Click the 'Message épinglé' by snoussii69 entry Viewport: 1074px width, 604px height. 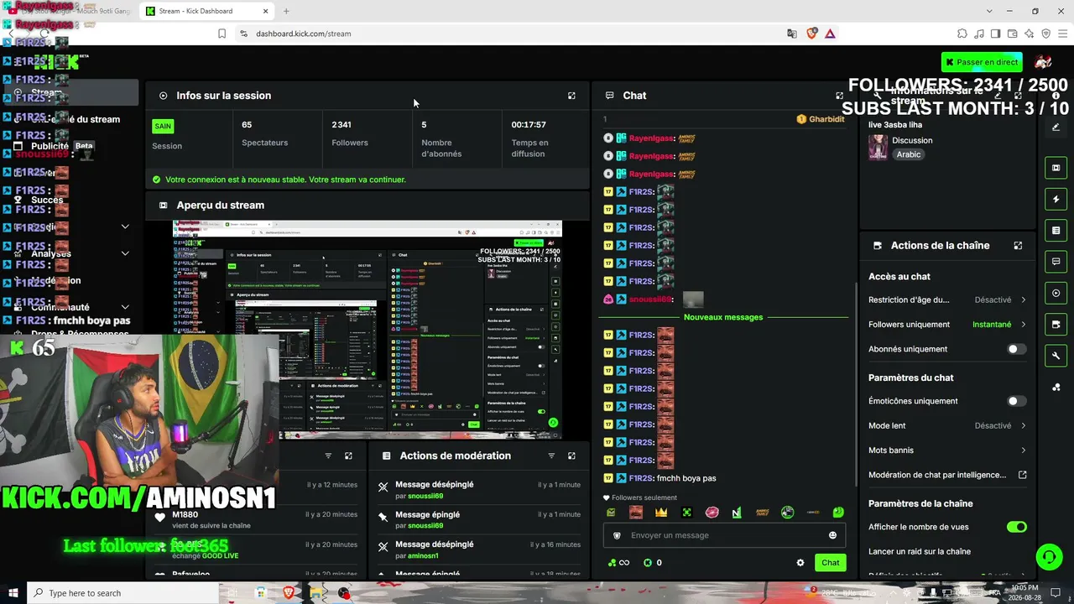click(x=478, y=520)
